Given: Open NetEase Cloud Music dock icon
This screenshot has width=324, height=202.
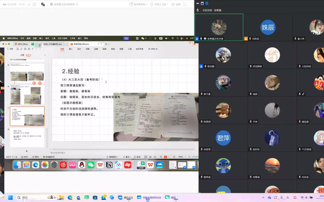Looking at the screenshot, I should pos(63,165).
